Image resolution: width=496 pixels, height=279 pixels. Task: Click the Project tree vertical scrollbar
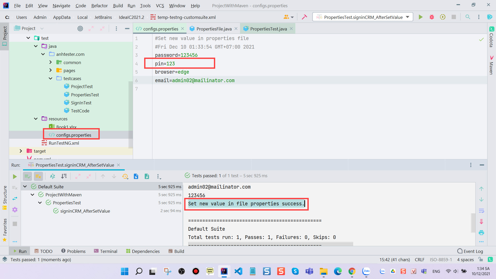pyautogui.click(x=130, y=115)
